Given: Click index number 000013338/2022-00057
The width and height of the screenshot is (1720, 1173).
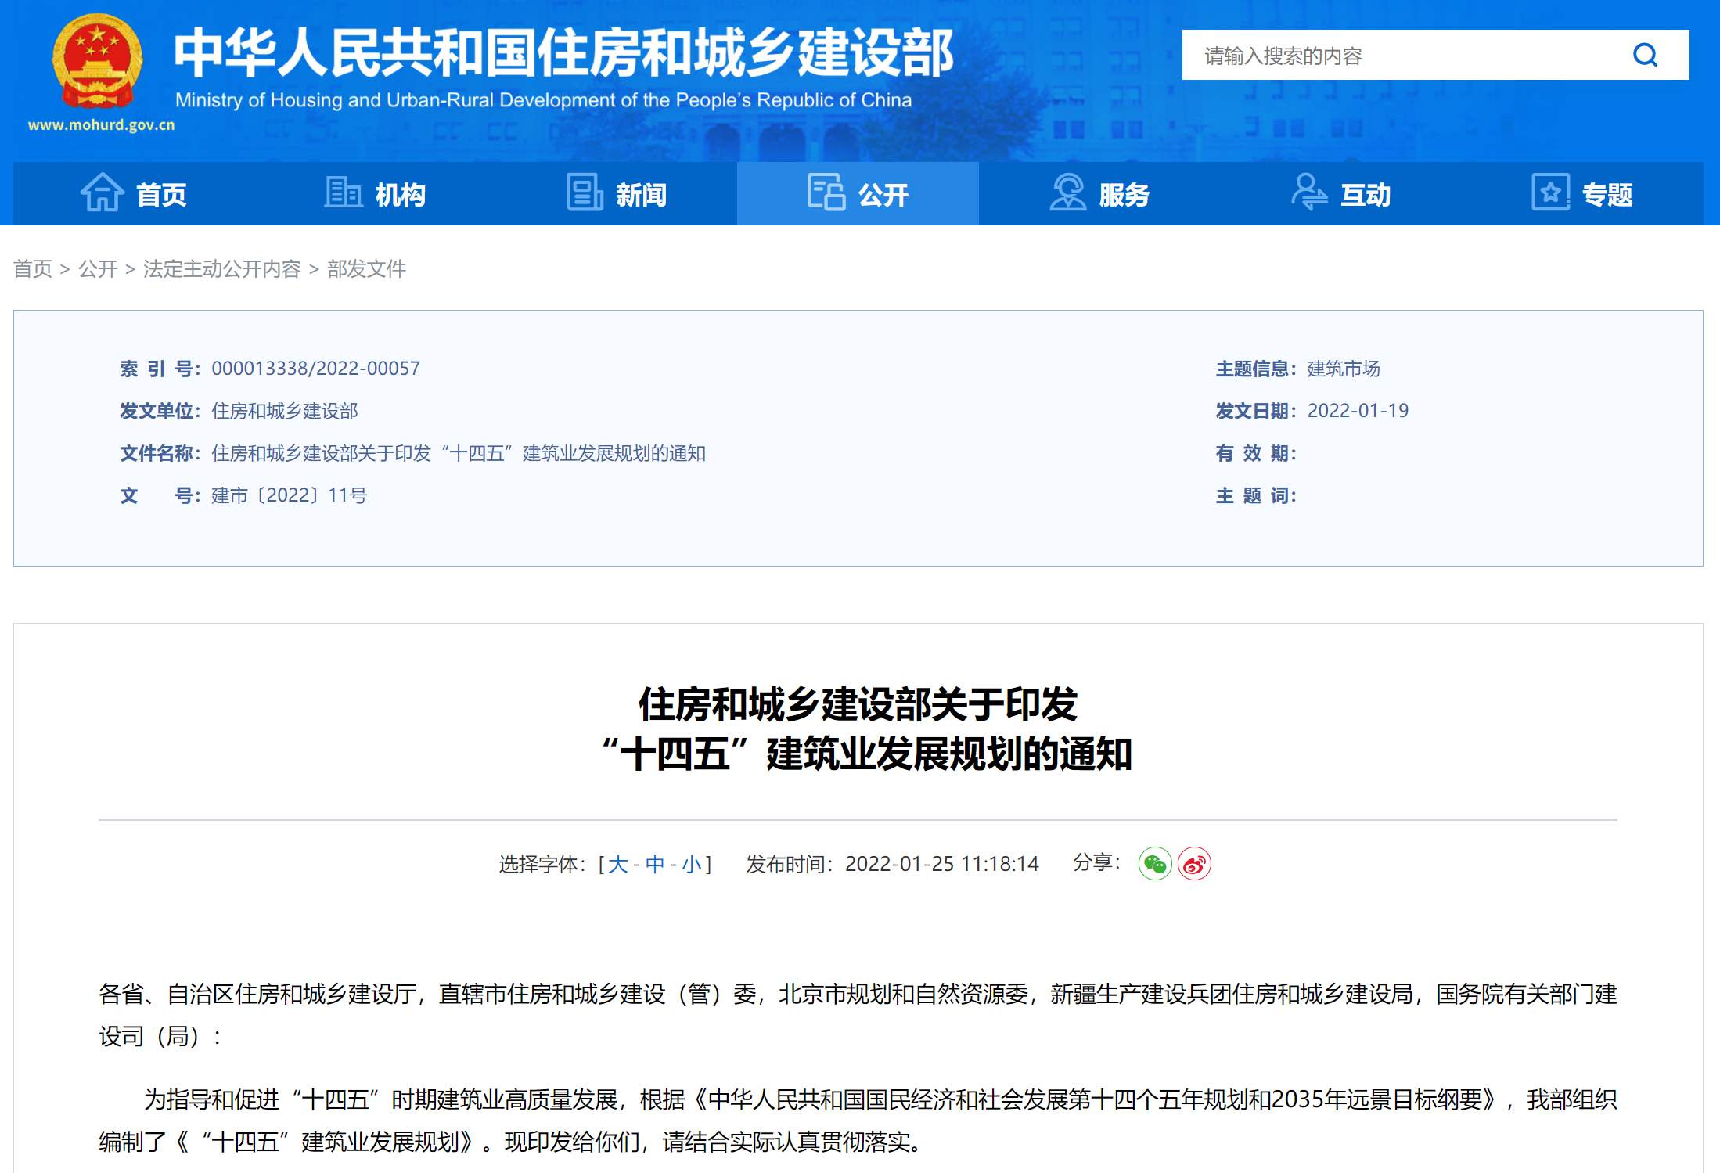Looking at the screenshot, I should point(315,369).
